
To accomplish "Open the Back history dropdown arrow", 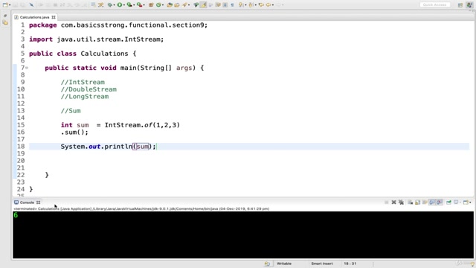I will 273,5.
